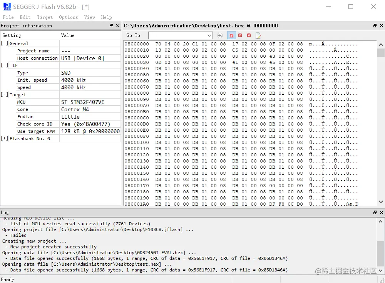Image resolution: width=385 pixels, height=283 pixels.
Task: Click the Flashbank No. 0 label
Action: pos(30,139)
